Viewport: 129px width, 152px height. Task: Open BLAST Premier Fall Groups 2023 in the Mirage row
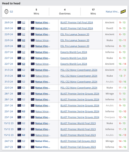point(78,141)
